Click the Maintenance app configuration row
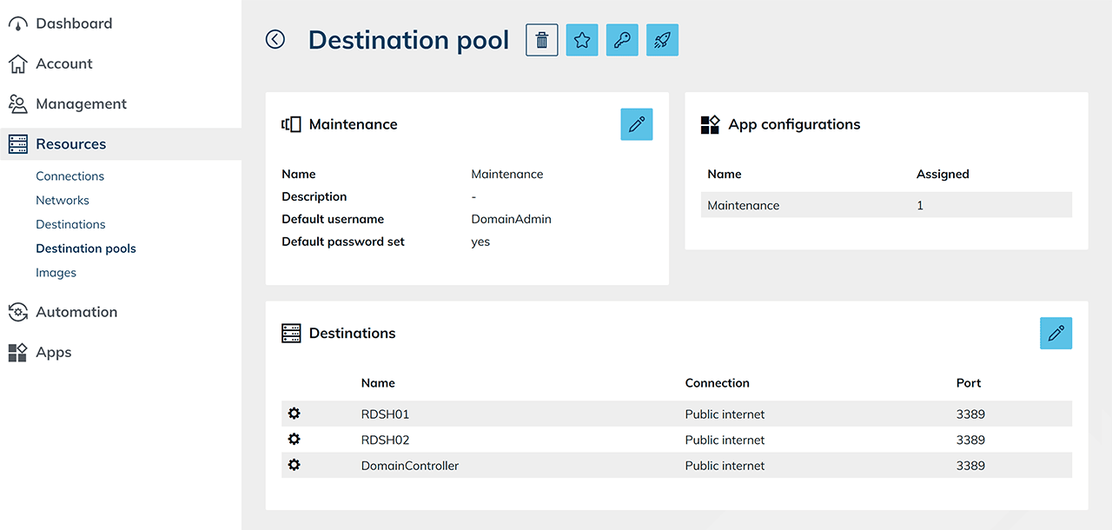The image size is (1112, 530). tap(886, 205)
